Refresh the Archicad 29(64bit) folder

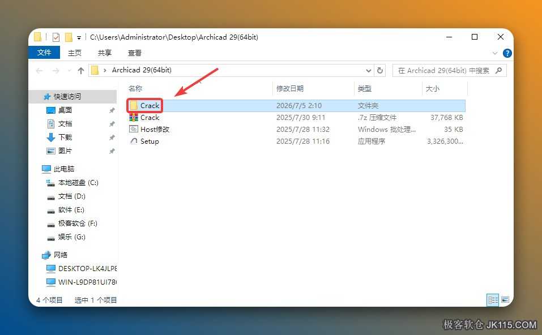[380, 71]
